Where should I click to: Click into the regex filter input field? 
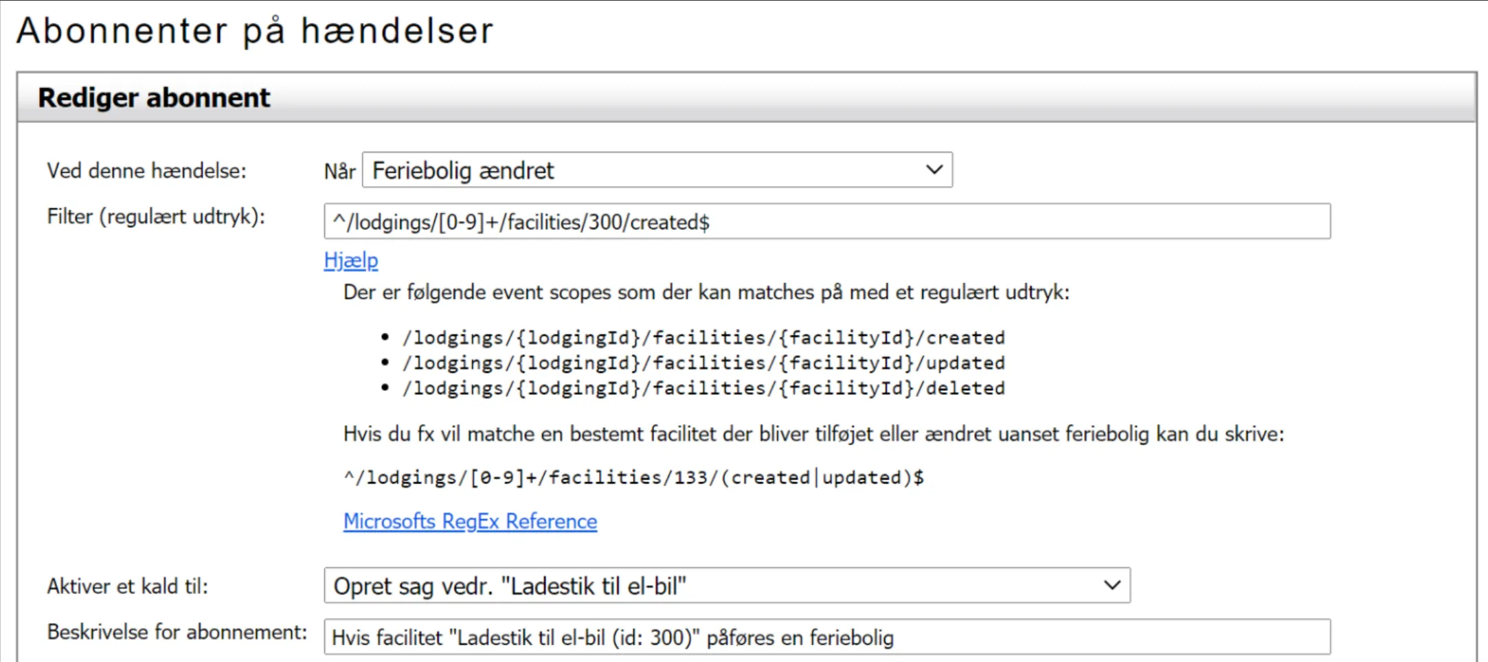826,222
